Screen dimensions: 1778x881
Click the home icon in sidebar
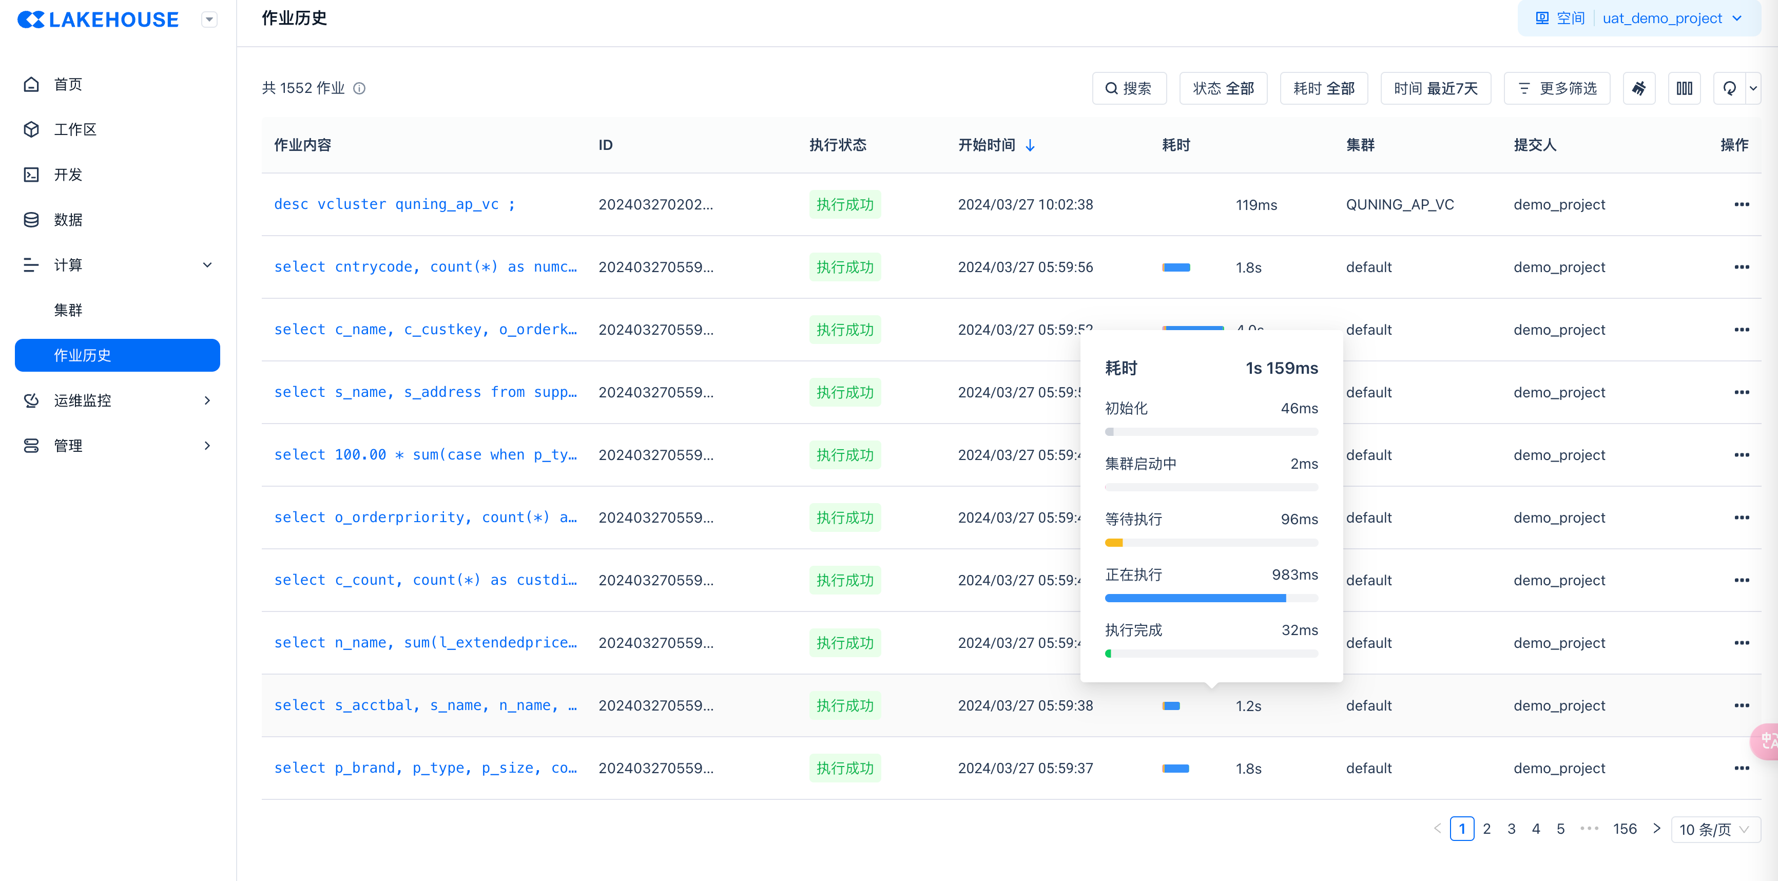31,84
